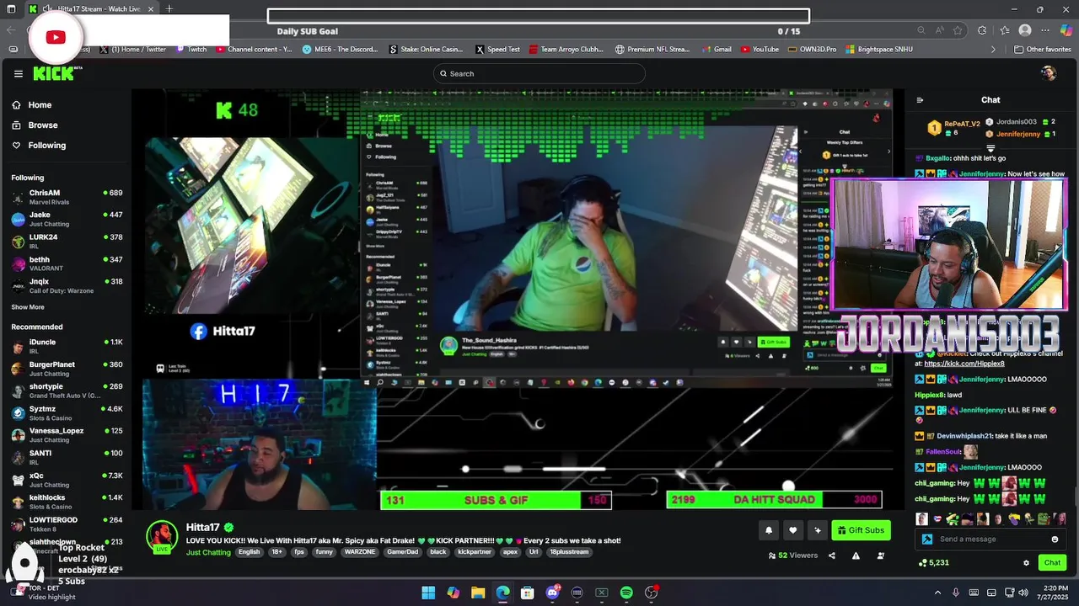
Task: Open LURK24 channel in Following list
Action: pos(67,241)
